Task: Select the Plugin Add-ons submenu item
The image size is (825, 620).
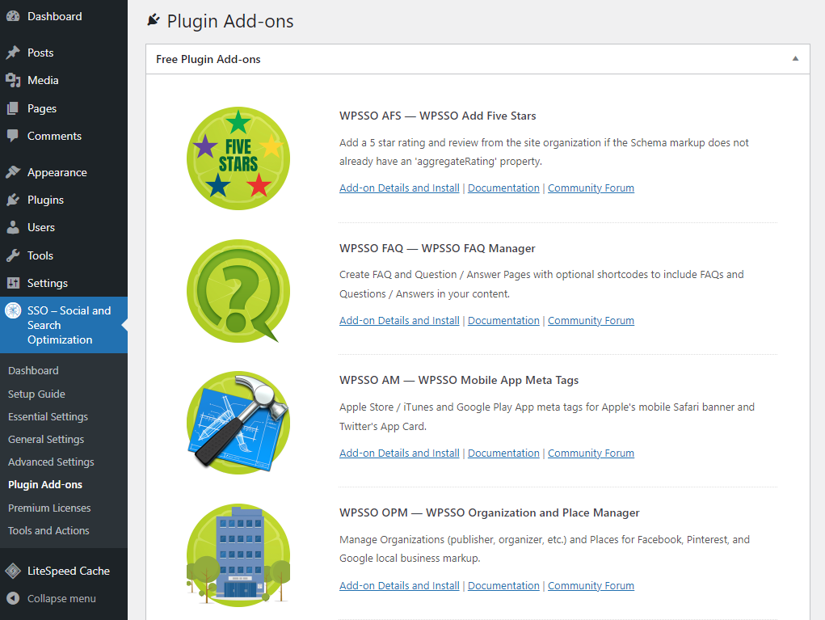Action: click(x=45, y=484)
